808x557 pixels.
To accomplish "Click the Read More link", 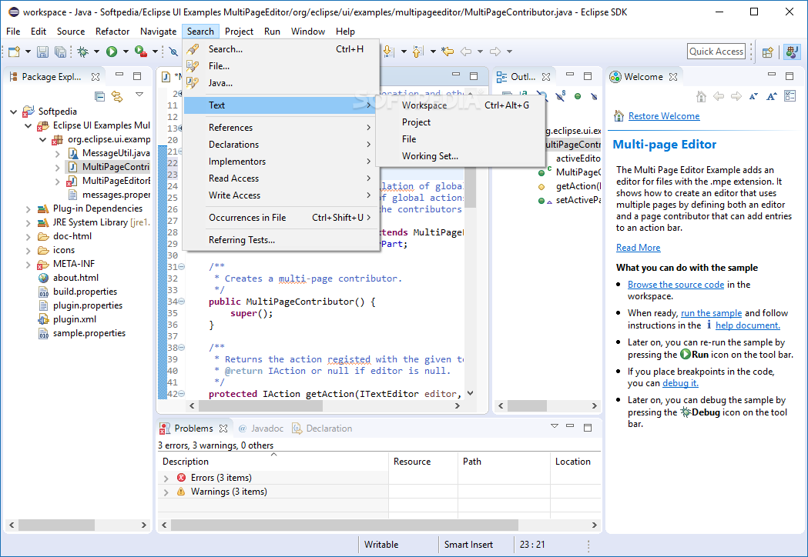I will (x=638, y=248).
